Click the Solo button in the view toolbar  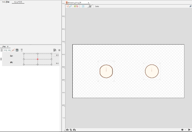(x=97, y=6)
